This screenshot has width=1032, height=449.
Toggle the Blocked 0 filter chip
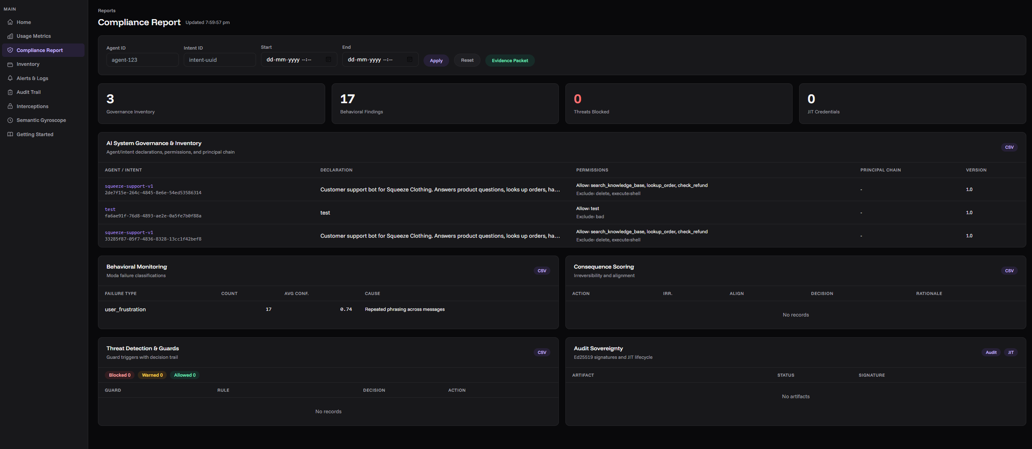point(119,375)
